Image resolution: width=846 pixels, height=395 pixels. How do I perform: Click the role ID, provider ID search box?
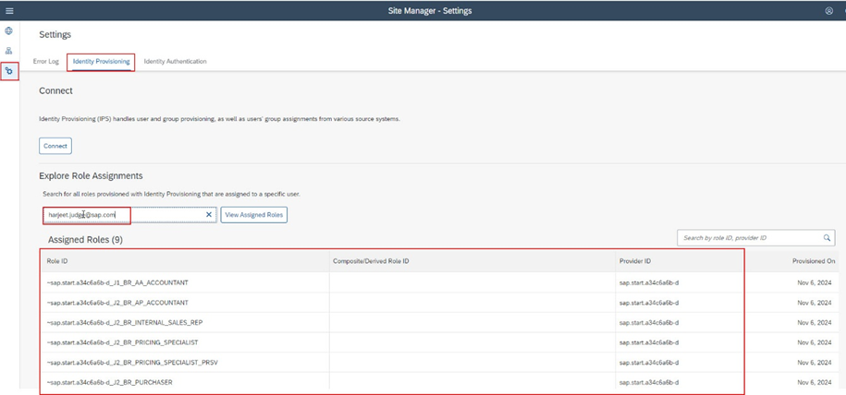[747, 238]
